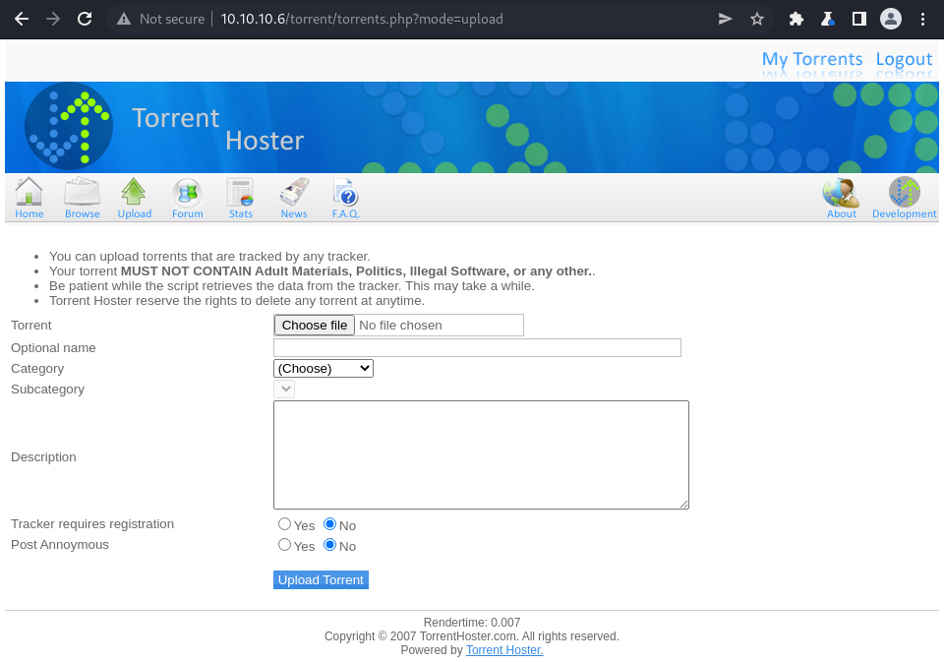This screenshot has width=944, height=662.
Task: Reload the page using browser refresh
Action: tap(85, 19)
